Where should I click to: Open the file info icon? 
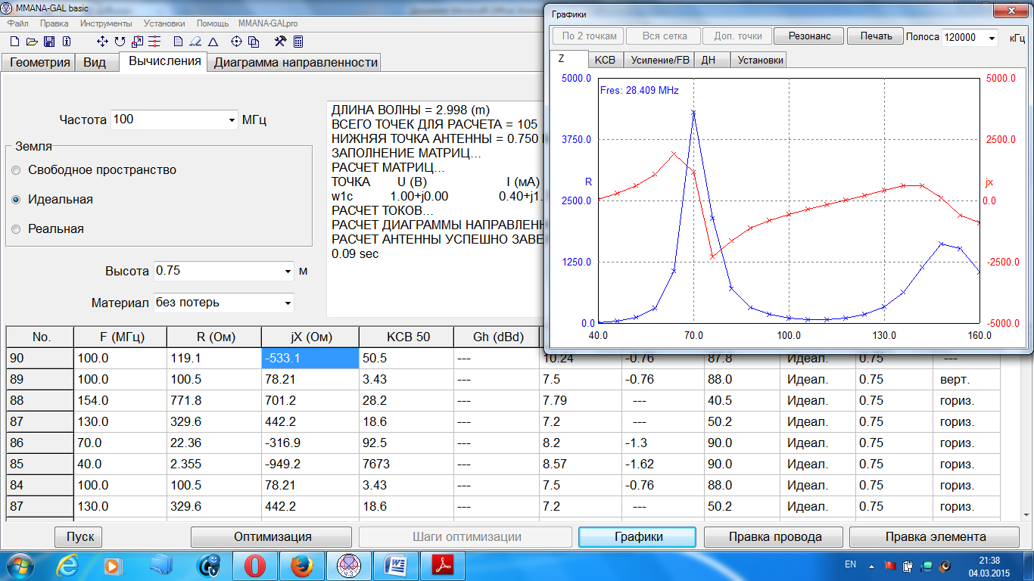67,42
